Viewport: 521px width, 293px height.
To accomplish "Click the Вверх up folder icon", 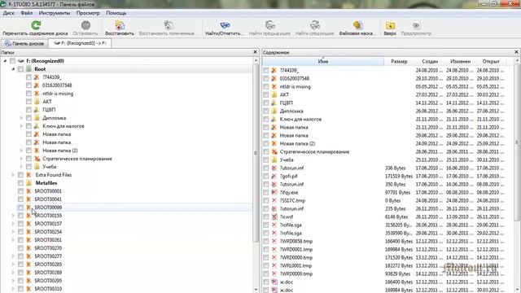I will click(x=390, y=25).
